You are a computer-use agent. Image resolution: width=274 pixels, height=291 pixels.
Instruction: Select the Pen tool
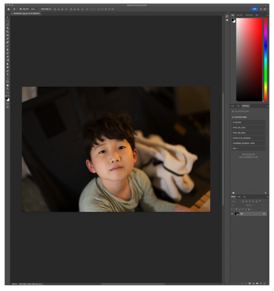coord(7,71)
